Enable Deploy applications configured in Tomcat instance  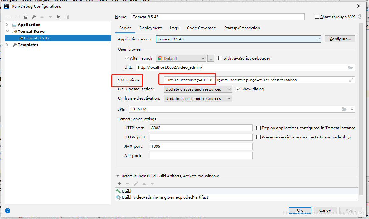[x=258, y=128]
